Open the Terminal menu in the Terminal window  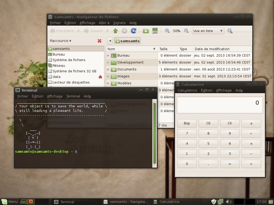(73, 96)
